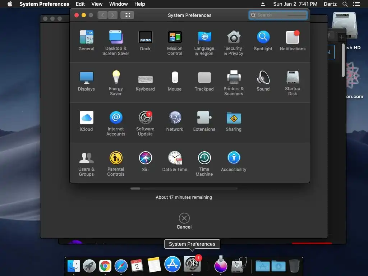This screenshot has height=276, width=368.
Task: Open Printers & Scanners preferences
Action: pos(234,83)
